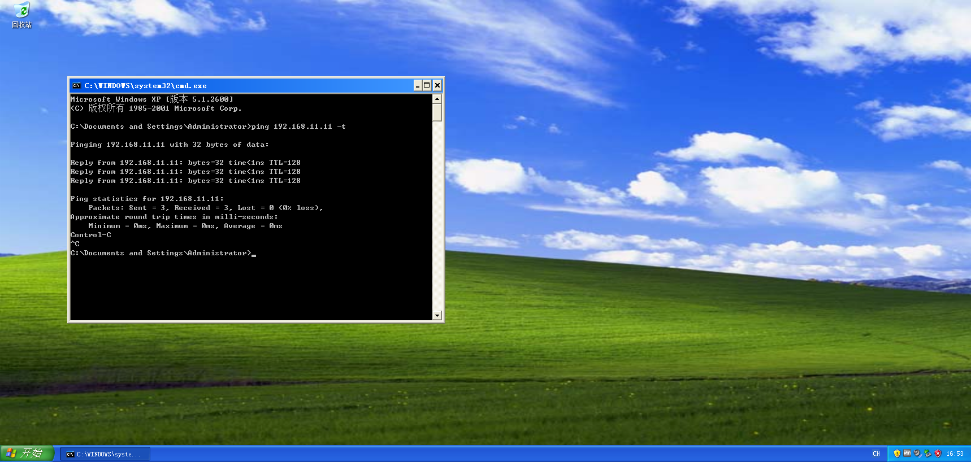Click the Safely Remove Hardware tray icon
971x462 pixels.
tap(927, 454)
